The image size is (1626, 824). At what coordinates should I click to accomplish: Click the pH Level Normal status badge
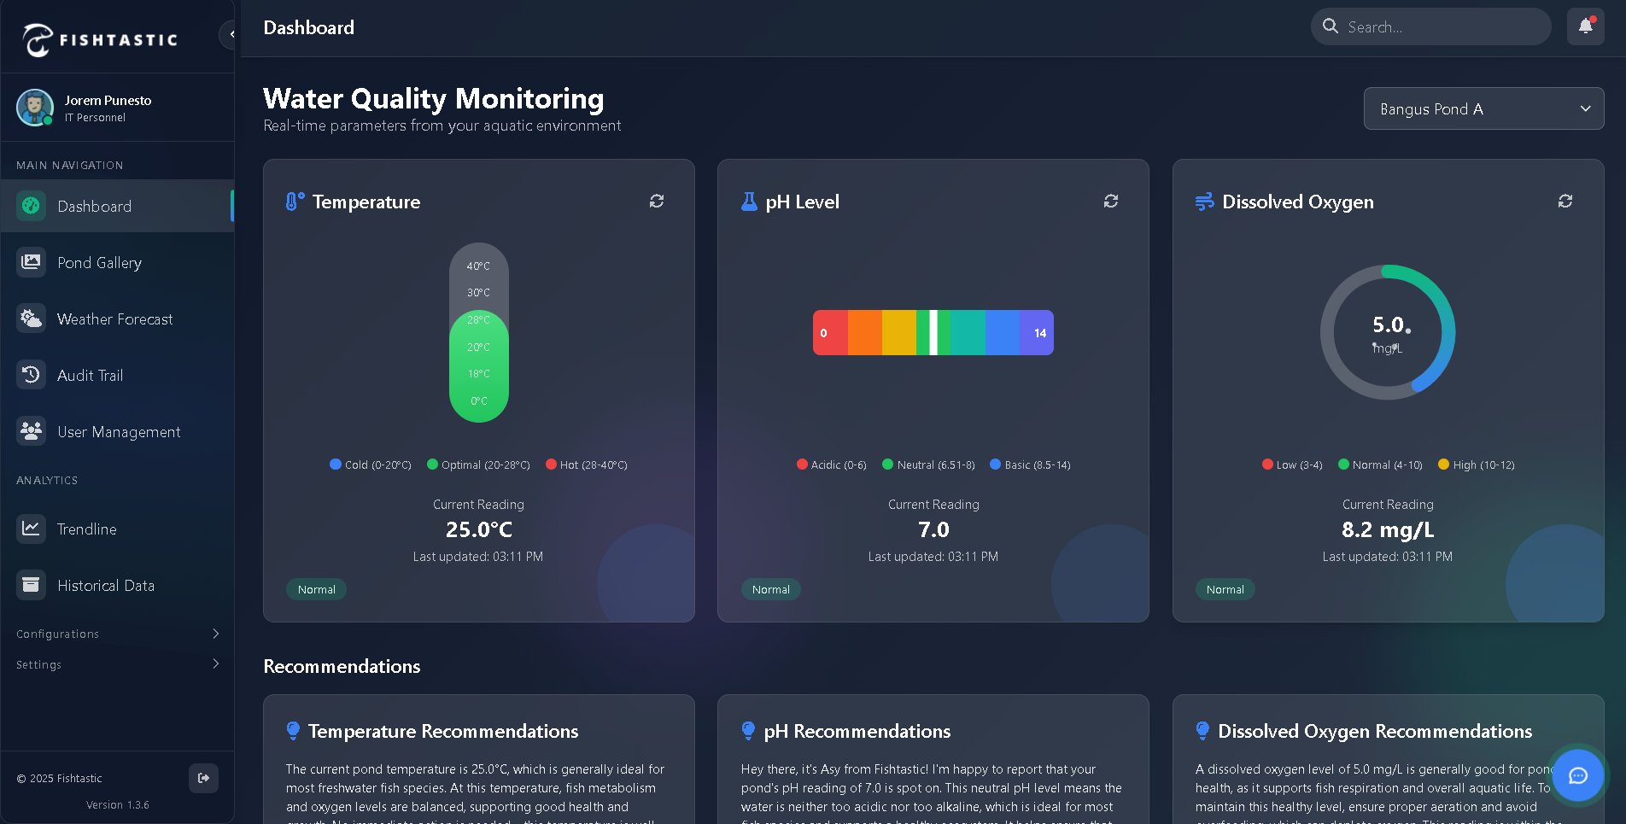770,589
